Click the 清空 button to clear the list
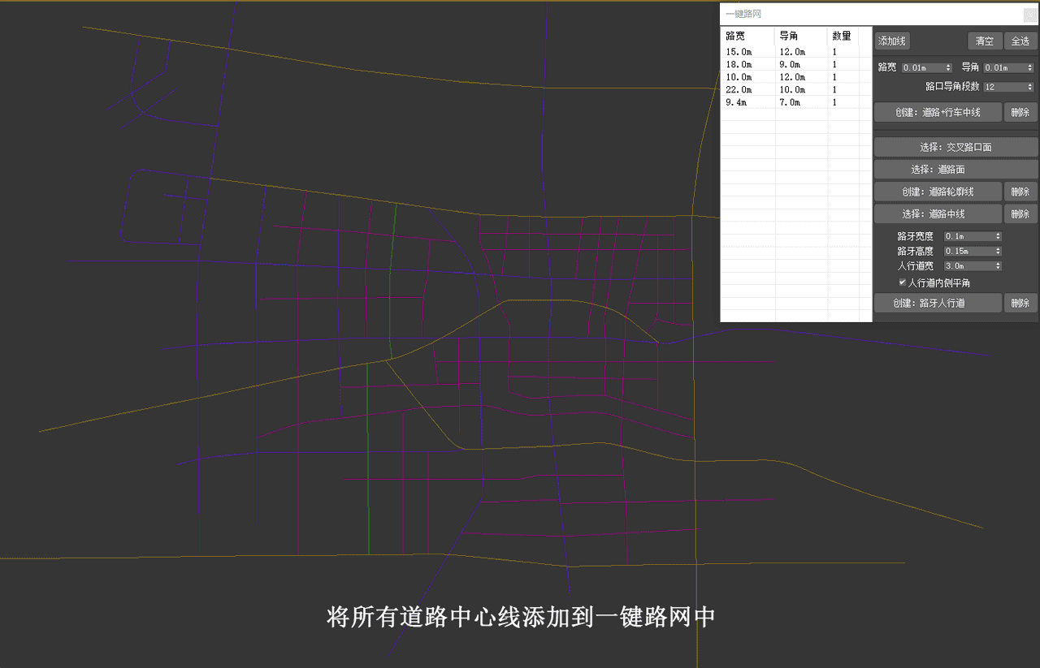 (985, 41)
